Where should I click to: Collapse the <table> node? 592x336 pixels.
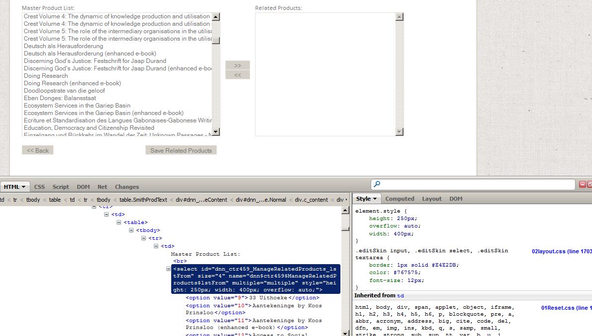pos(119,222)
